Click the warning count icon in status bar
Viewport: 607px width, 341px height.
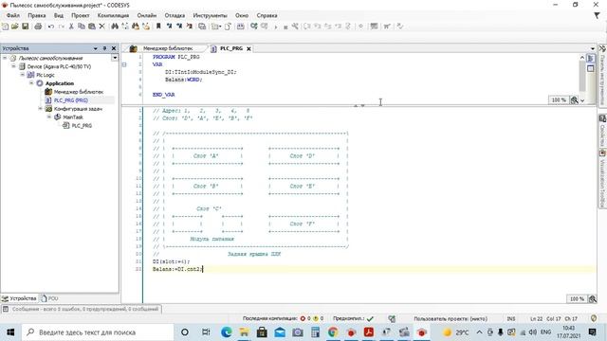pos(316,318)
